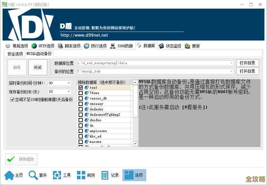Click the 常规选项 gear icon
Screen dimensions: 267x185
tap(8, 46)
